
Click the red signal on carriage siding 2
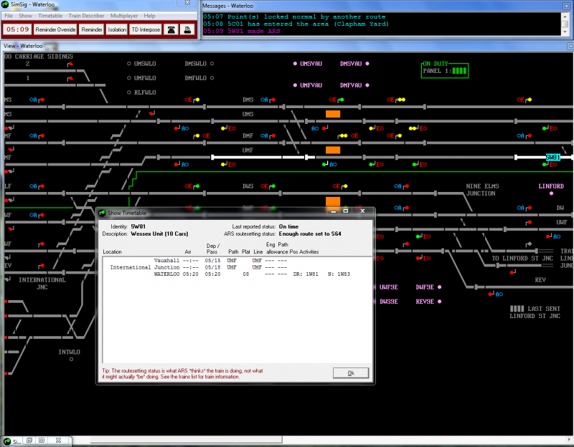point(70,64)
